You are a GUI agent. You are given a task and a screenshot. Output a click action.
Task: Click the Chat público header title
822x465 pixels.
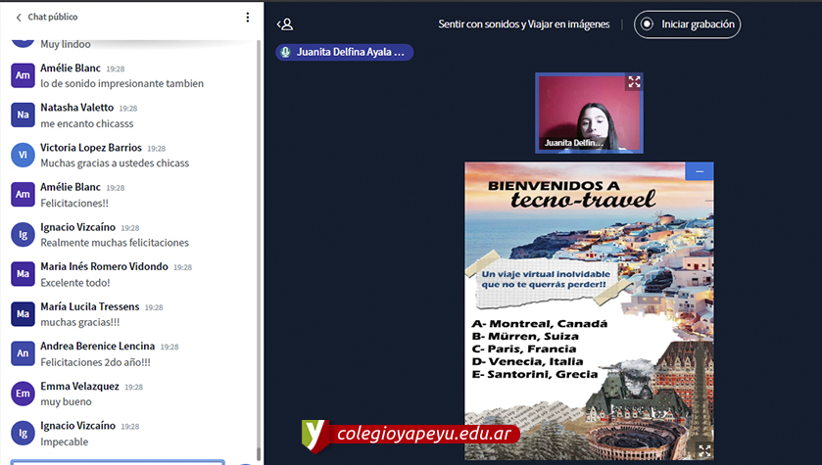pyautogui.click(x=53, y=18)
